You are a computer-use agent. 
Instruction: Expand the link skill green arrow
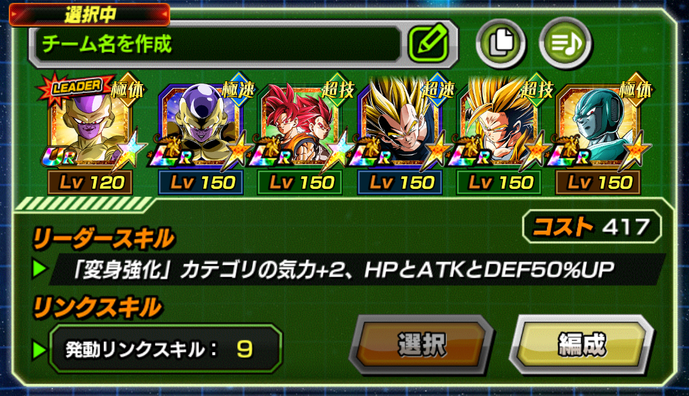coord(40,350)
